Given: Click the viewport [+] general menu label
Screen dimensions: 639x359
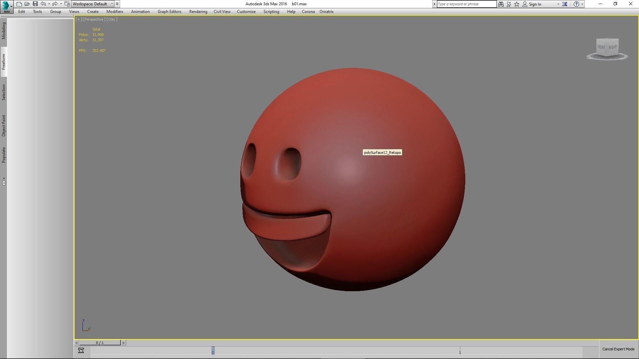Looking at the screenshot, I should coord(79,19).
